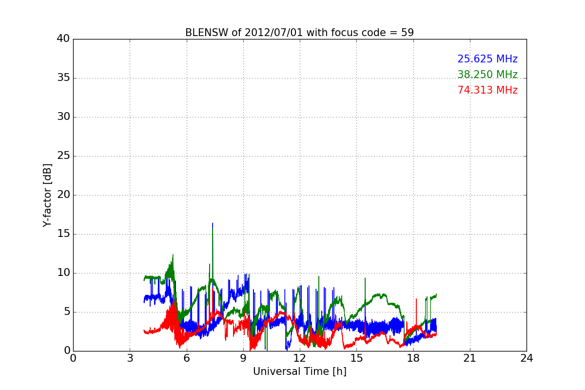Select the red '74.313 MHz' legend label

[487, 90]
